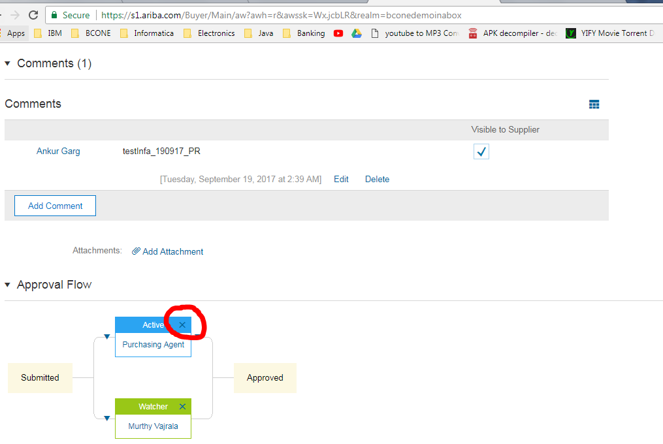Open the APK decompiler bookmark

[x=513, y=33]
